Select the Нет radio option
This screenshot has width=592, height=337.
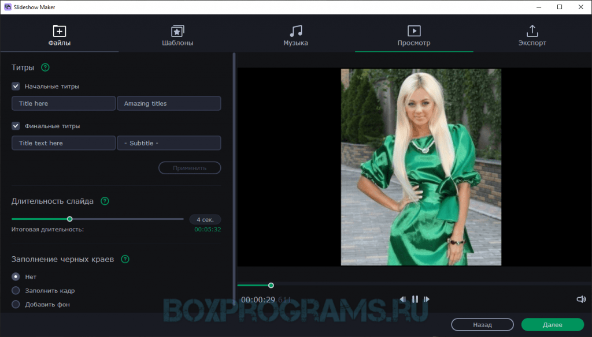coord(16,276)
